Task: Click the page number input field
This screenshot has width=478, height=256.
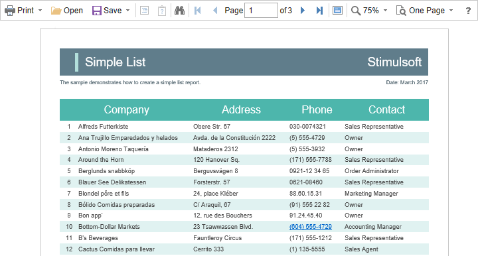Action: tap(261, 11)
